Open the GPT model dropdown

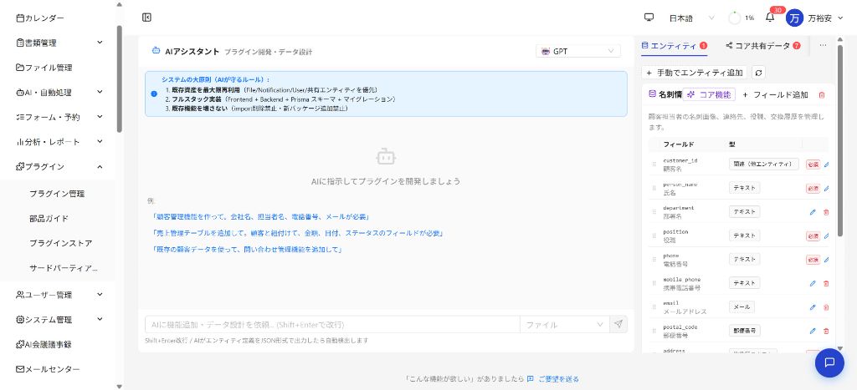click(578, 51)
